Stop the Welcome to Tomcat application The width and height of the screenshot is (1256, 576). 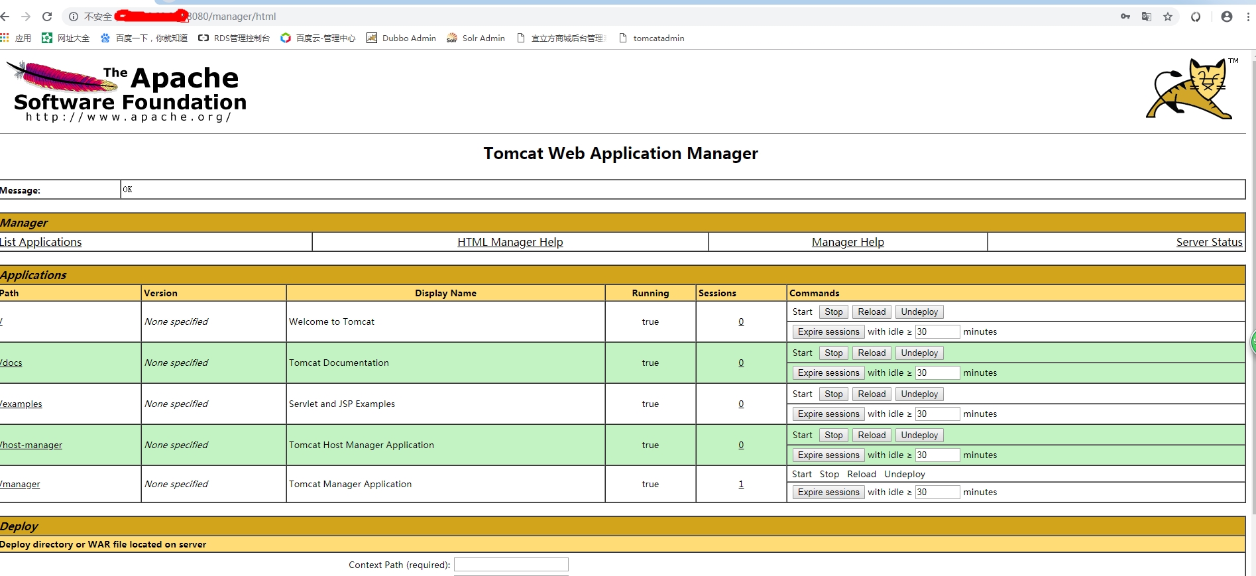[x=834, y=312]
